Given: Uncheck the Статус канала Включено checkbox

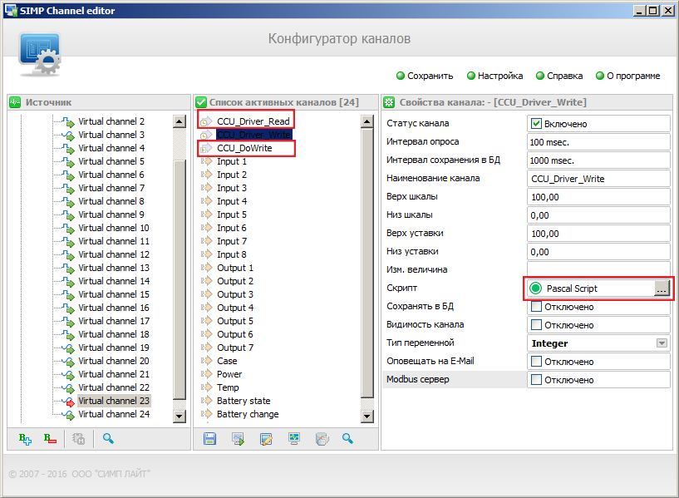Looking at the screenshot, I should pyautogui.click(x=536, y=124).
